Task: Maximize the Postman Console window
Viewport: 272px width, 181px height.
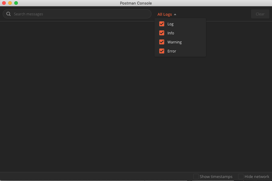Action: [x=16, y=3]
